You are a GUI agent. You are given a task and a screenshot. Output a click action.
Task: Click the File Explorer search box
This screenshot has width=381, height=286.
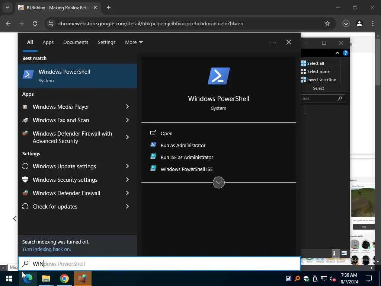[323, 98]
